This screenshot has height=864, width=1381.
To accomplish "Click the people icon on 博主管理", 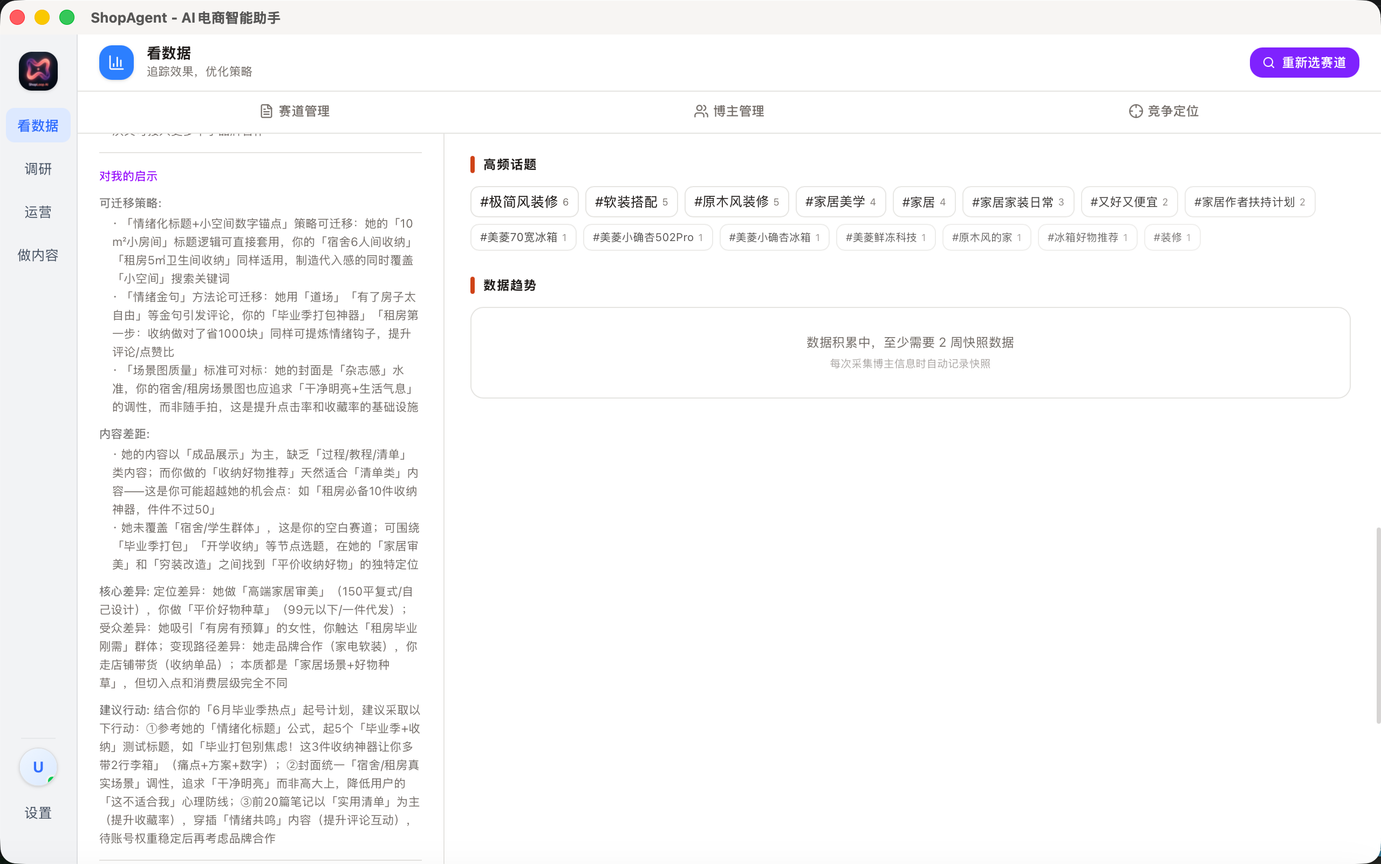I will (x=700, y=111).
